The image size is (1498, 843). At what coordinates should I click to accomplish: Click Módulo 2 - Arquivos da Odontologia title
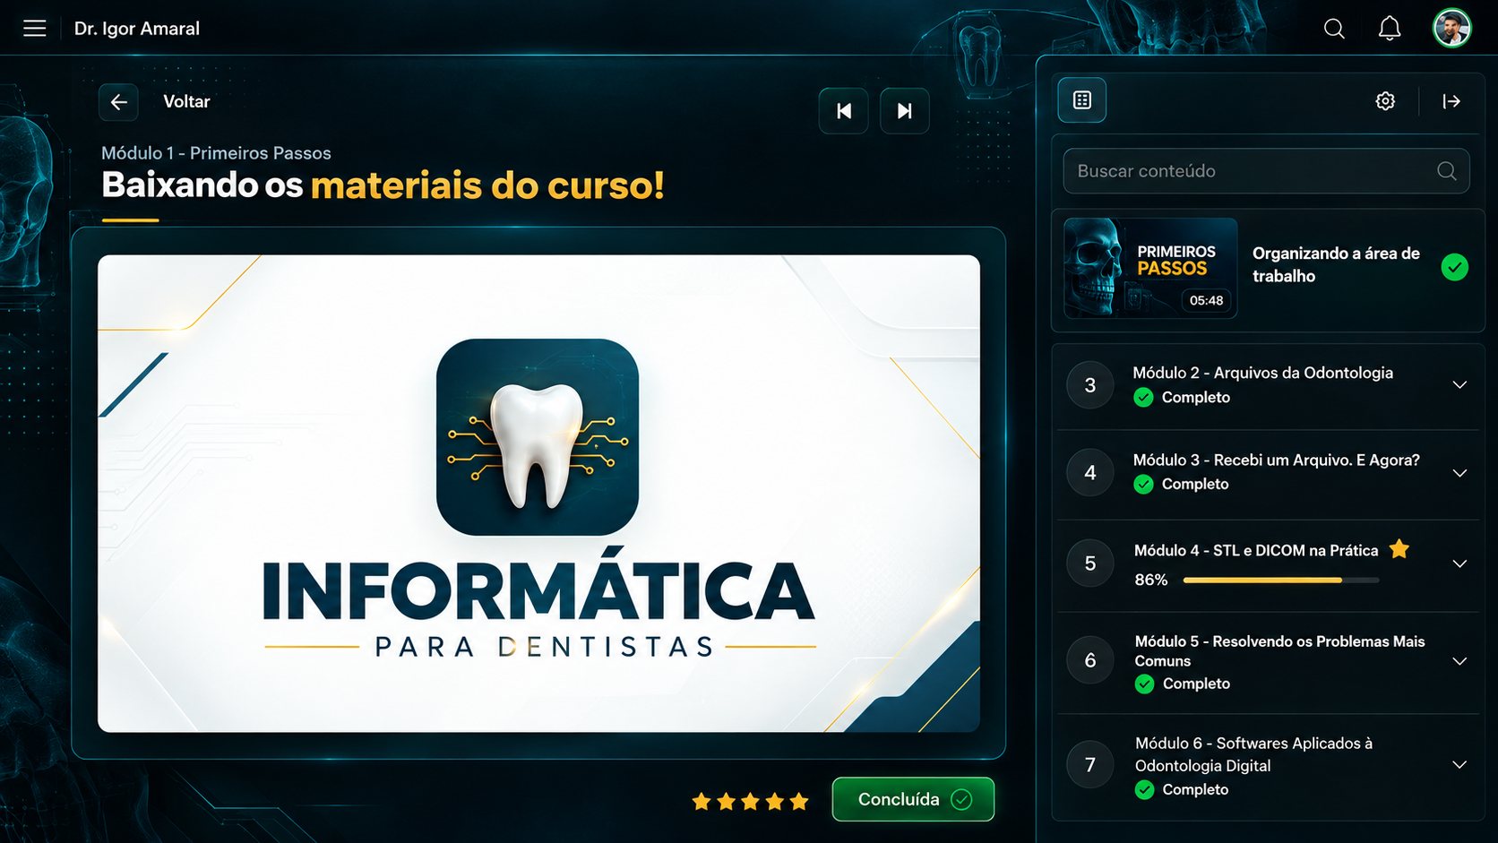point(1262,373)
